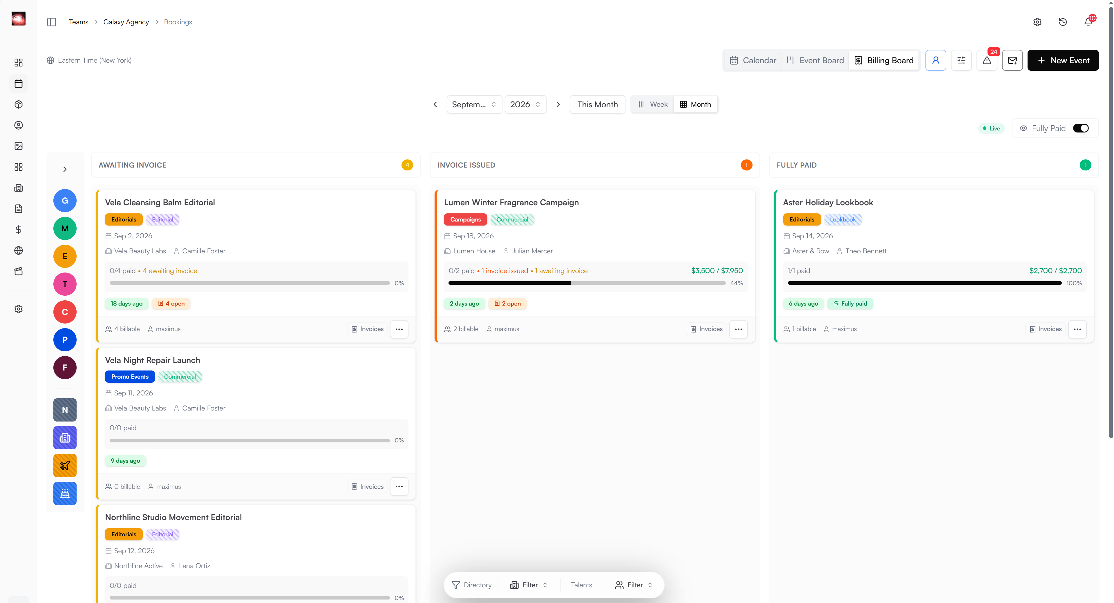The image size is (1114, 603).
Task: Select the N tile in talent rail
Action: (x=65, y=410)
